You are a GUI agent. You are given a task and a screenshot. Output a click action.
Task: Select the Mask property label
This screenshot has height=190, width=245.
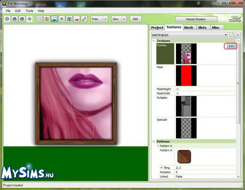pyautogui.click(x=160, y=67)
